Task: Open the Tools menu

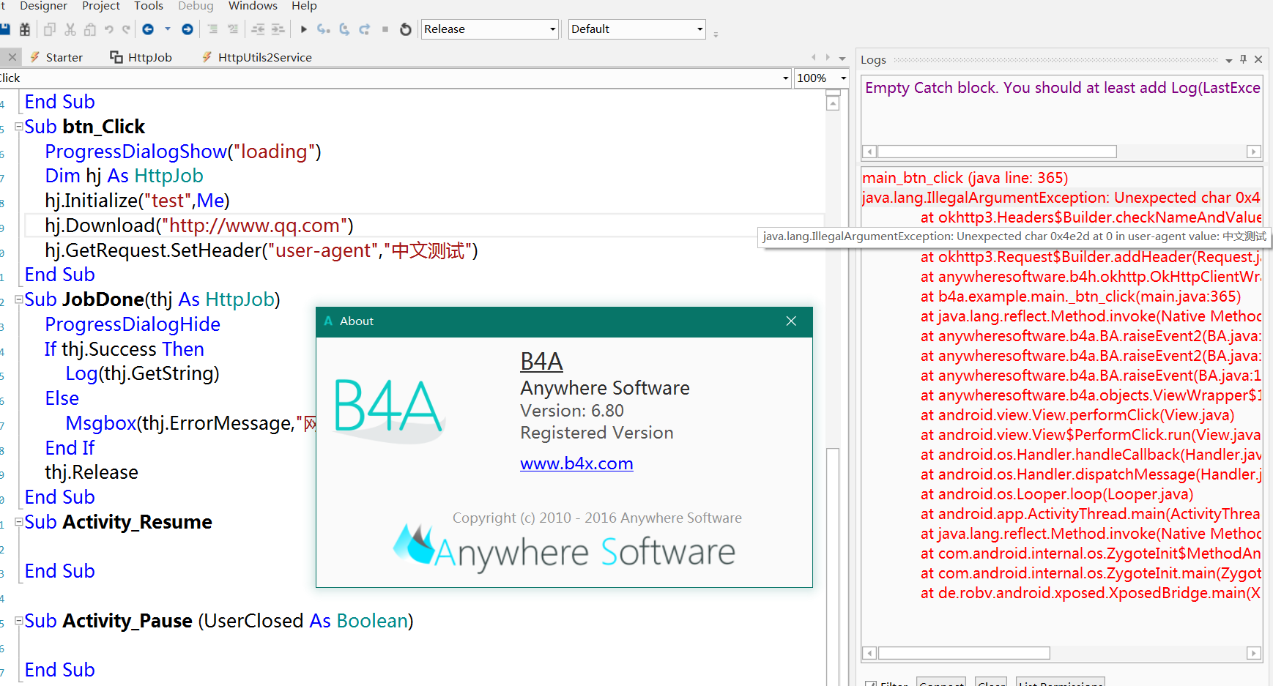Action: point(148,7)
